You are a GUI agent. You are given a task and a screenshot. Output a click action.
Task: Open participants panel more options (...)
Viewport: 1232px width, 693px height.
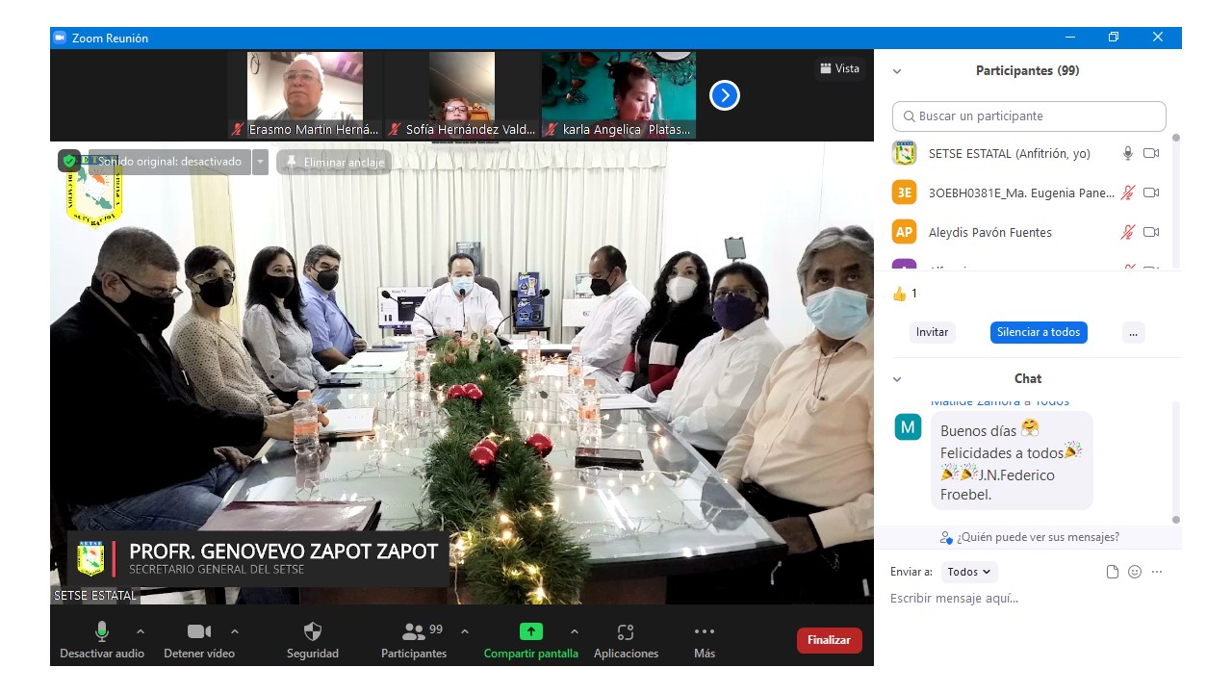(x=1133, y=332)
